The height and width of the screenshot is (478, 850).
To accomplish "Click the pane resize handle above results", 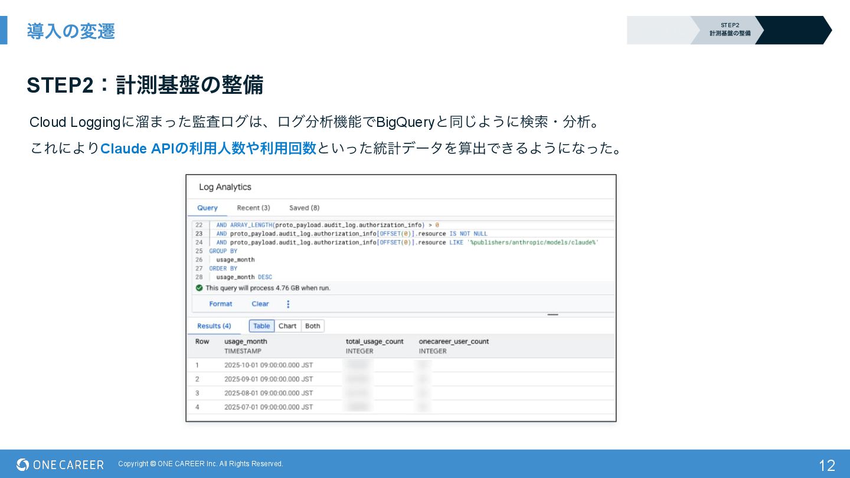I will tap(552, 315).
